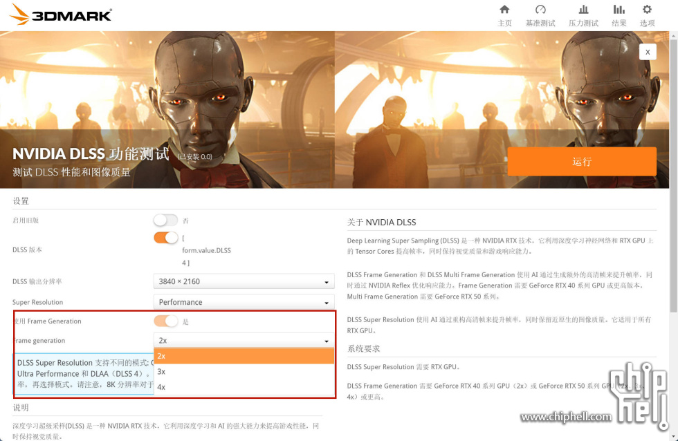Collapse the Frame generation 2x dropdown
The image size is (678, 441).
click(x=244, y=340)
